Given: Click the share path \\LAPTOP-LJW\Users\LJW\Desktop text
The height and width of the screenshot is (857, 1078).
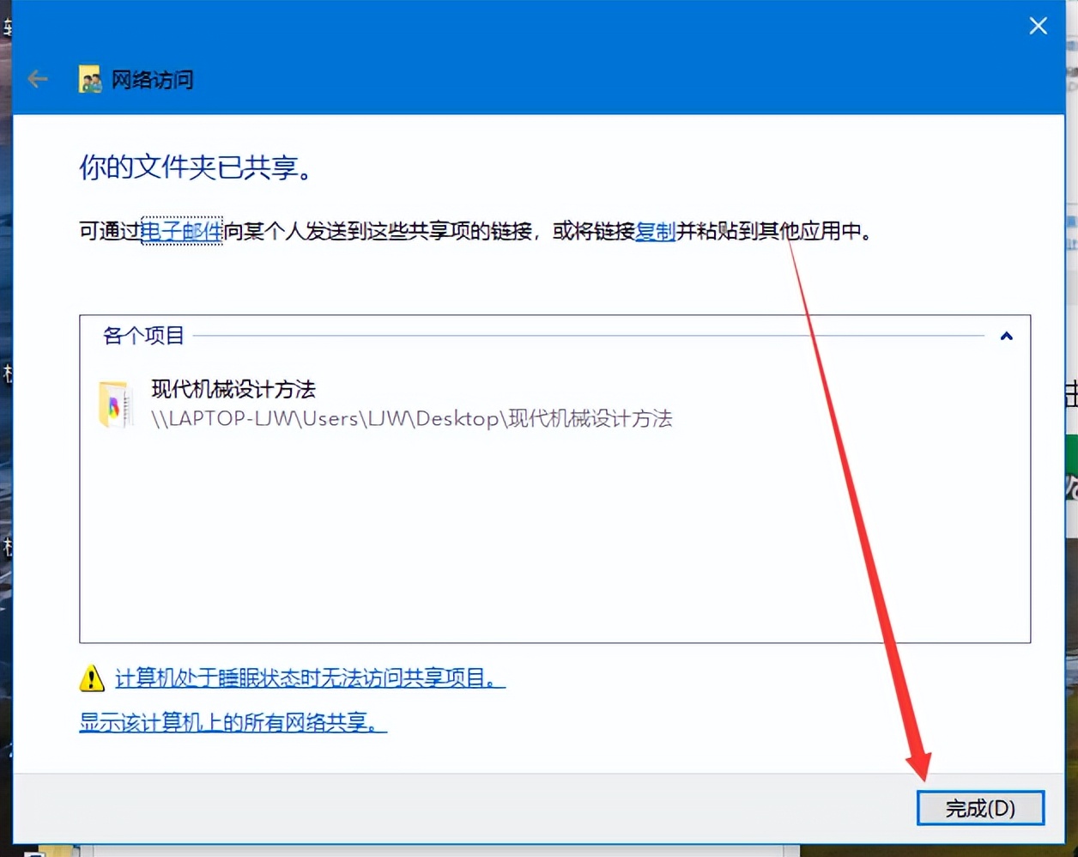Looking at the screenshot, I should (410, 419).
